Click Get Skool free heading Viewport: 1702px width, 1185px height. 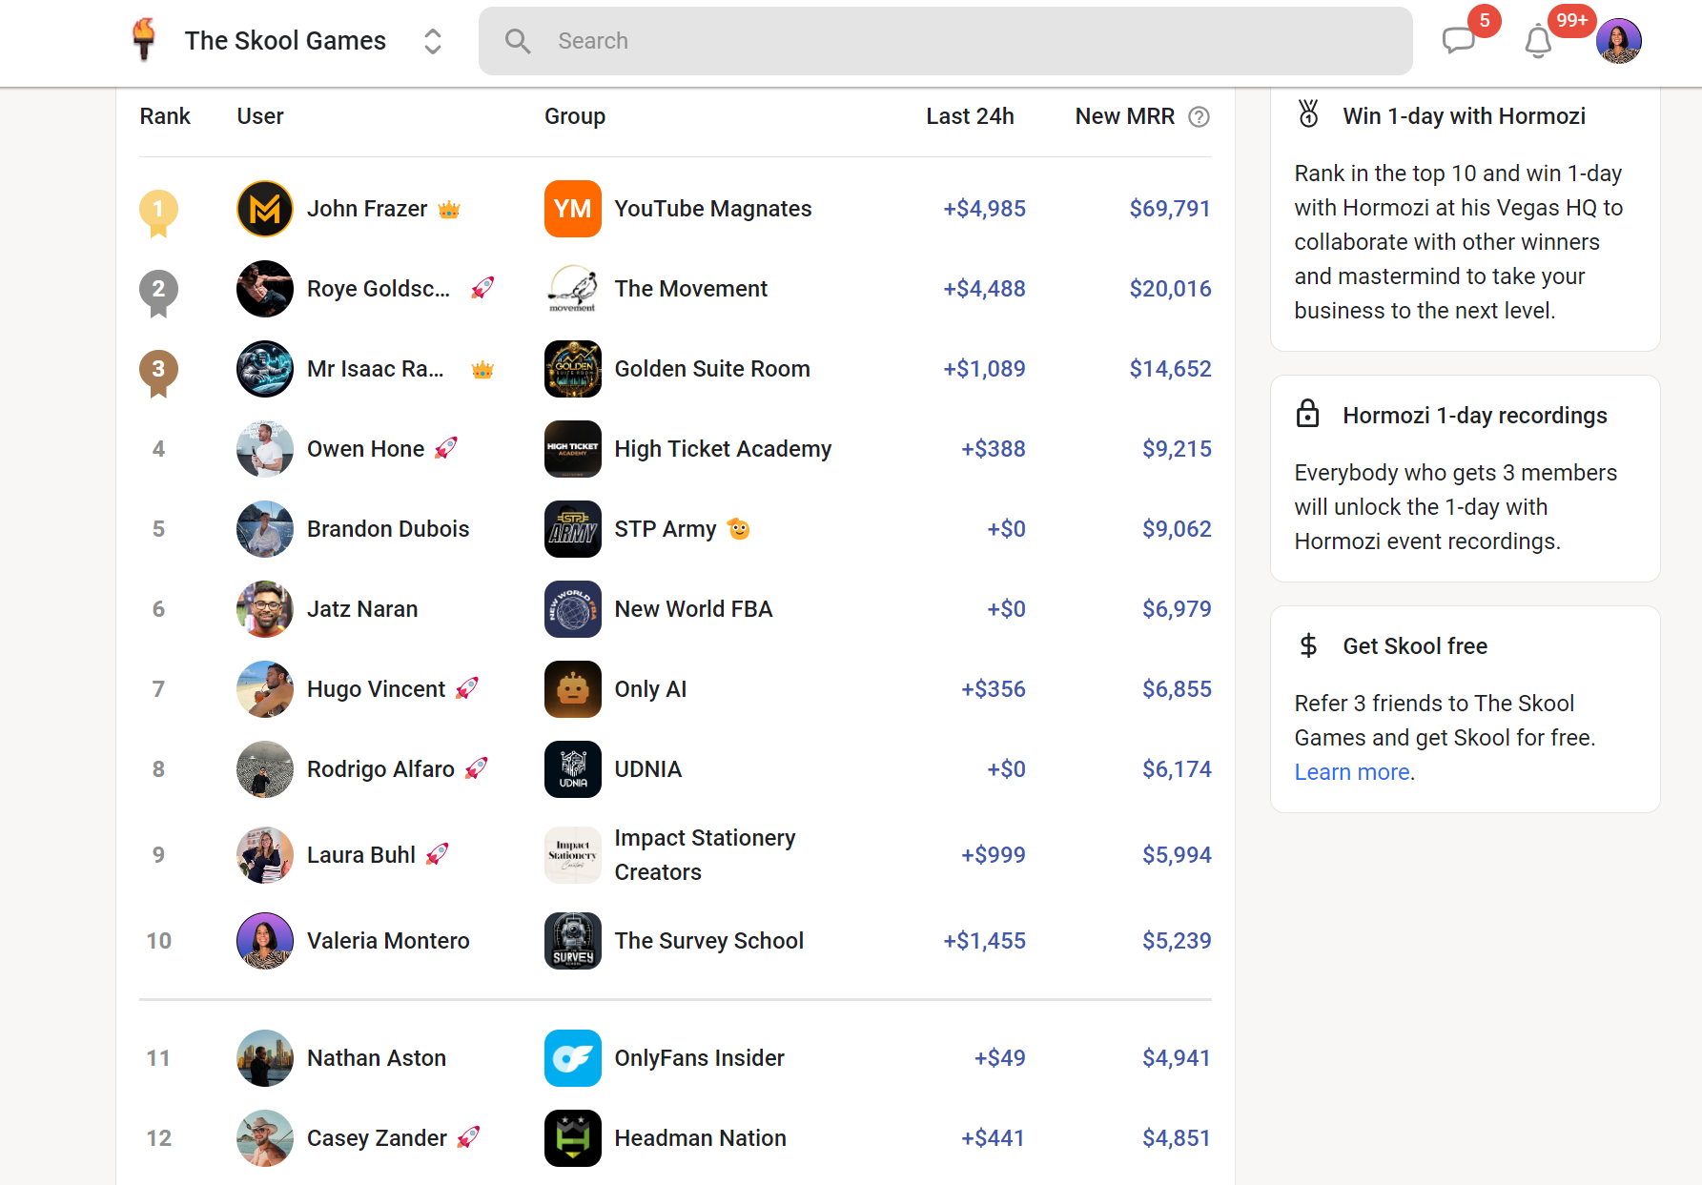click(1415, 646)
